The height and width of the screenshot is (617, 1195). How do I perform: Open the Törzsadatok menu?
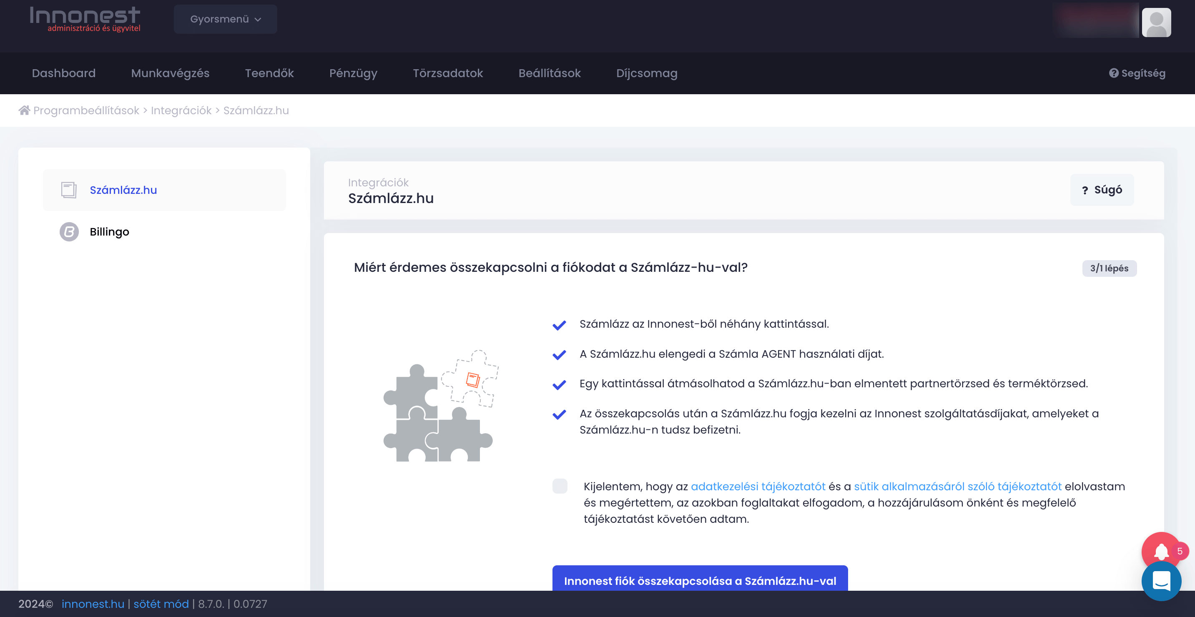448,73
